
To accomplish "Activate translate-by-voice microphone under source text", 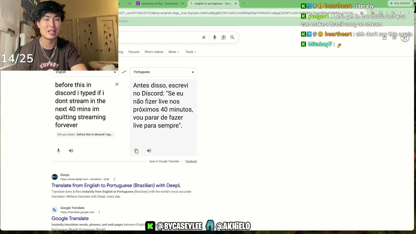I will pyautogui.click(x=58, y=150).
